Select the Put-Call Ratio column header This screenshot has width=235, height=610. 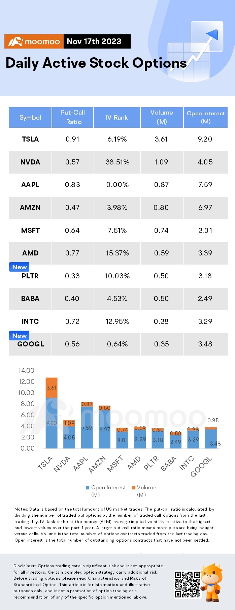pyautogui.click(x=73, y=117)
